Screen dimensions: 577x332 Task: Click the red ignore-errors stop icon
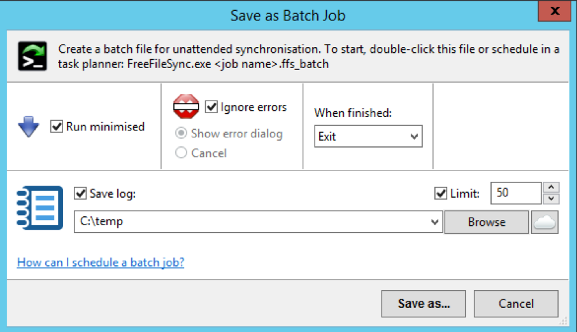[186, 107]
